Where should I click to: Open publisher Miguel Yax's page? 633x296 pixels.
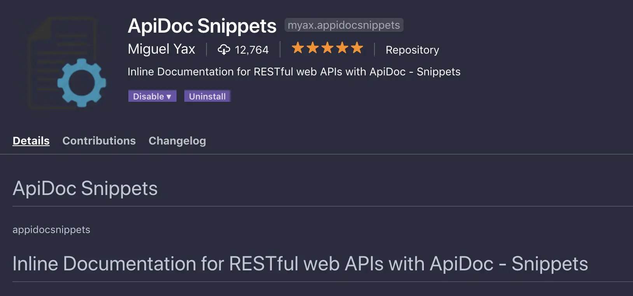[161, 49]
